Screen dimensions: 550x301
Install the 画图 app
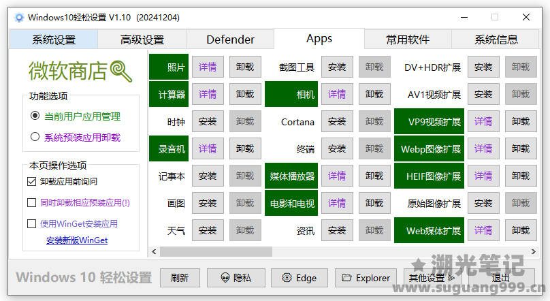coord(208,203)
